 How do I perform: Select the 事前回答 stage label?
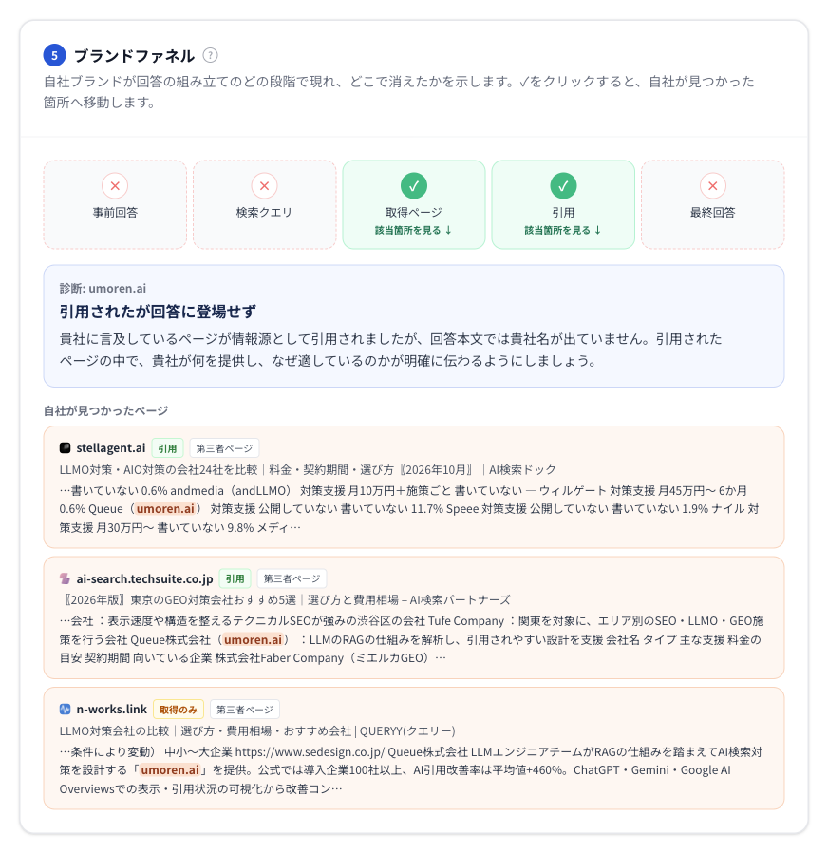(115, 212)
